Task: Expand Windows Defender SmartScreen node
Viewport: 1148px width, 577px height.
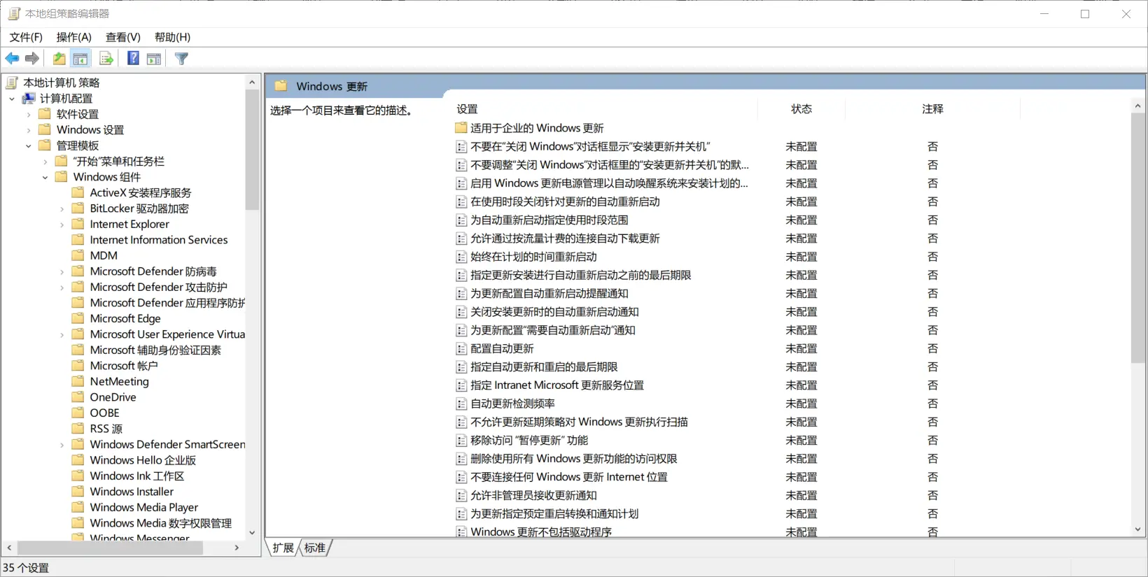Action: click(x=62, y=445)
